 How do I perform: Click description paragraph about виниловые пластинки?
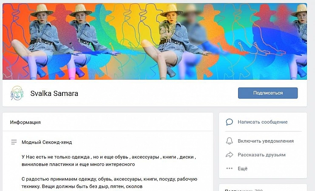click(x=109, y=160)
